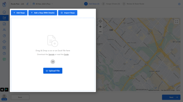Open the green chat feedback icon
This screenshot has width=183, height=102.
pos(4,59)
